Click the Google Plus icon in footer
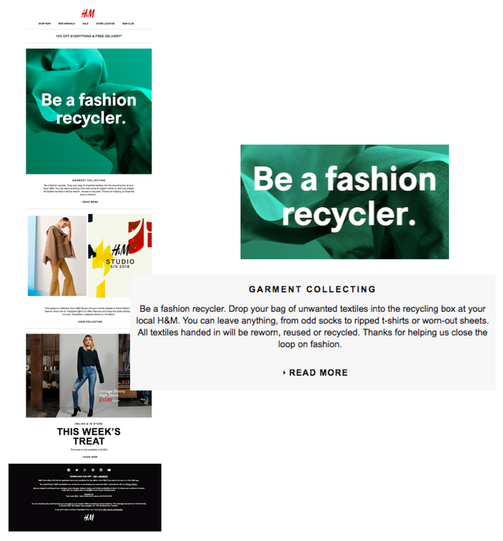 point(85,470)
